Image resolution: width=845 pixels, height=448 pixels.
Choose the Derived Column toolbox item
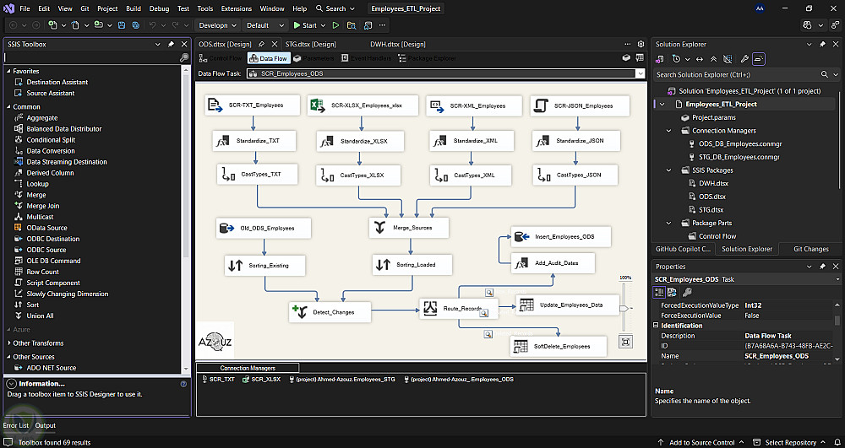coord(50,173)
